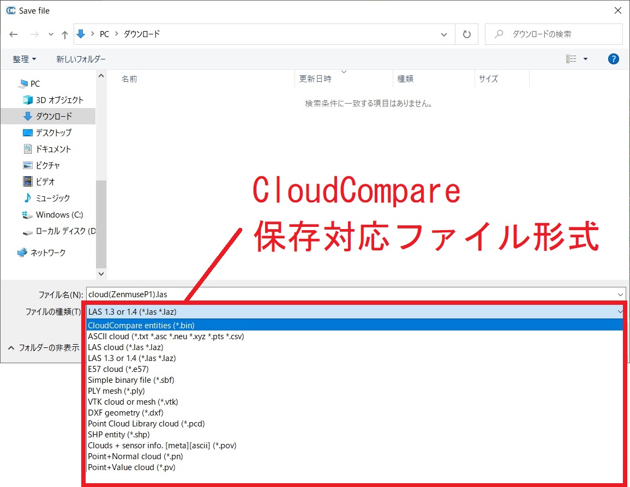Choose VTK cloud or mesh (*.vtk)
The width and height of the screenshot is (630, 487).
click(355, 401)
